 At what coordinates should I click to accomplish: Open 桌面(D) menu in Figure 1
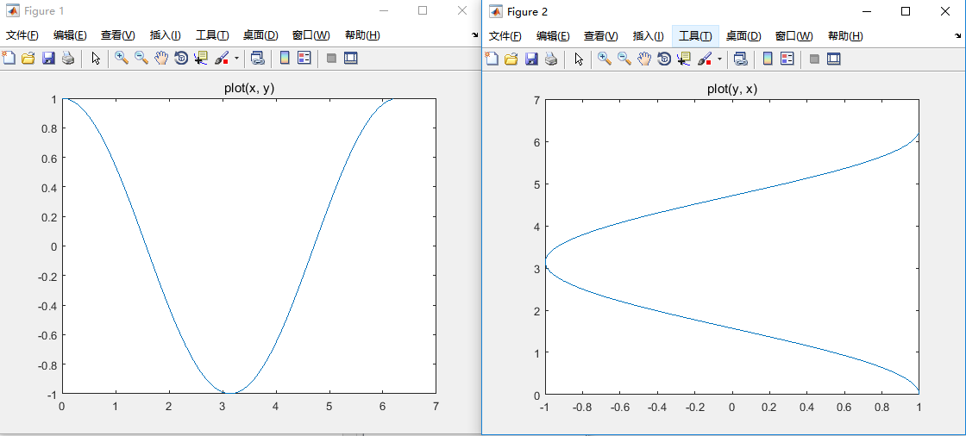260,35
